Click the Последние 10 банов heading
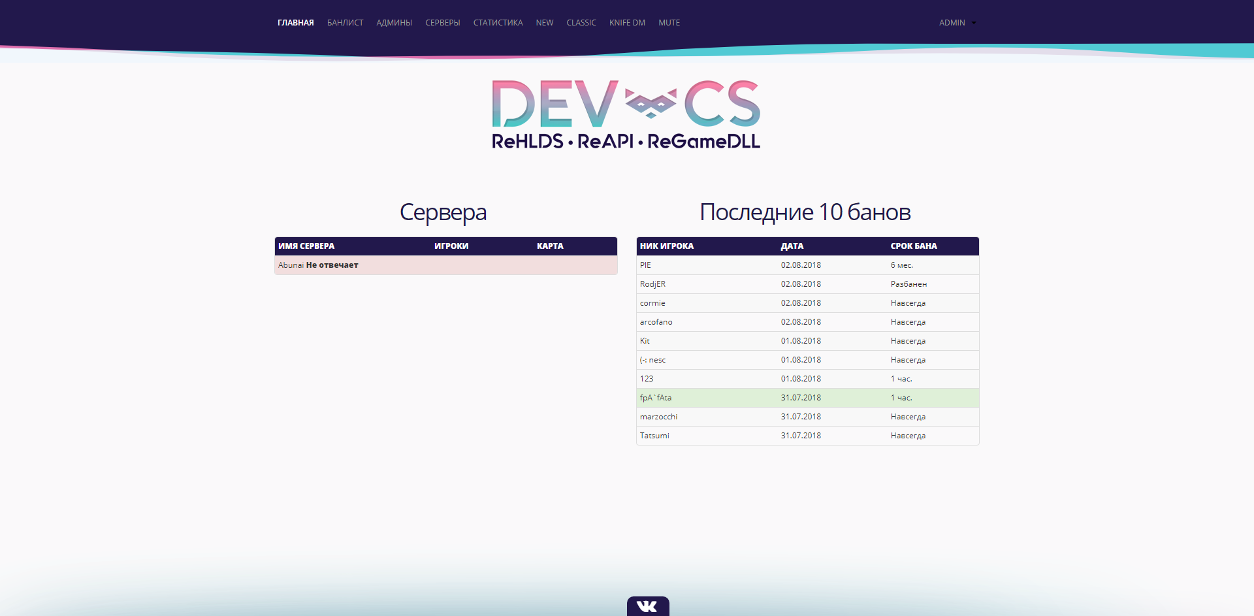Screen dimensions: 1254x616 (805, 212)
